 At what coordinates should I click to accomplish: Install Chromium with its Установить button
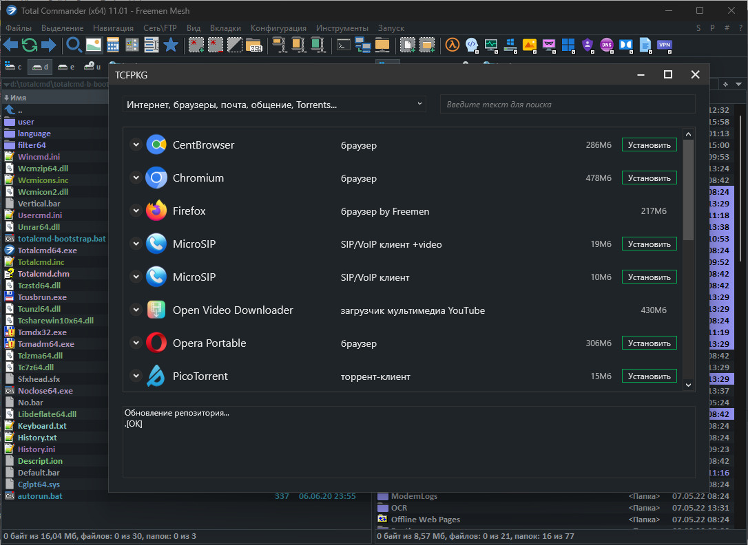649,178
